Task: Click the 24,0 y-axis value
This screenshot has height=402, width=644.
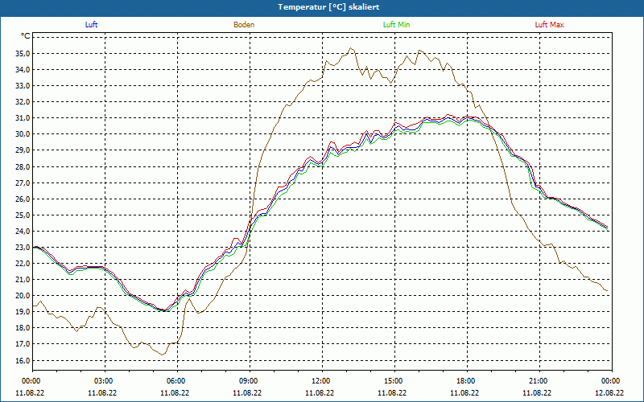Action: tap(23, 232)
